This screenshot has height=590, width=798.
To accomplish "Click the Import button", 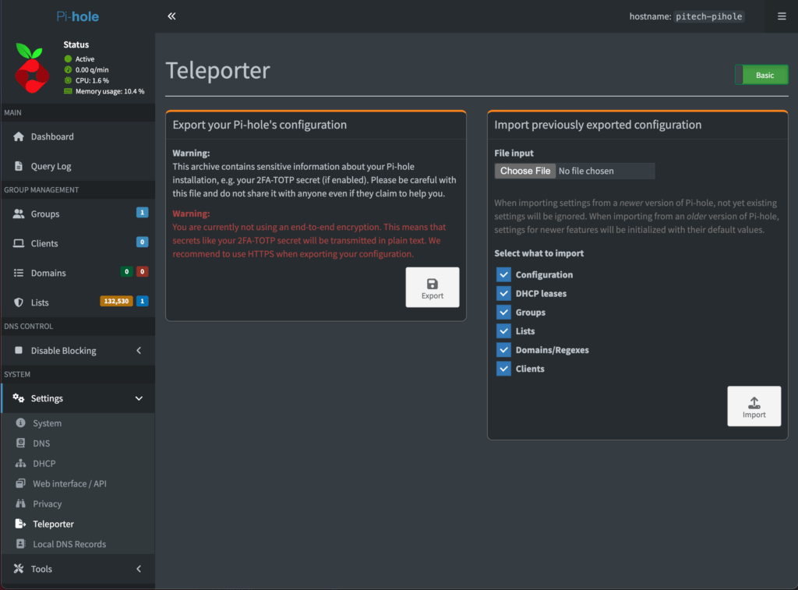I will [754, 406].
